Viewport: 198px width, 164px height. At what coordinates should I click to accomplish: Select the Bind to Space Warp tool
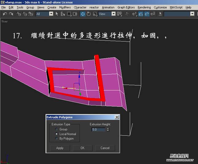[x=31, y=14]
